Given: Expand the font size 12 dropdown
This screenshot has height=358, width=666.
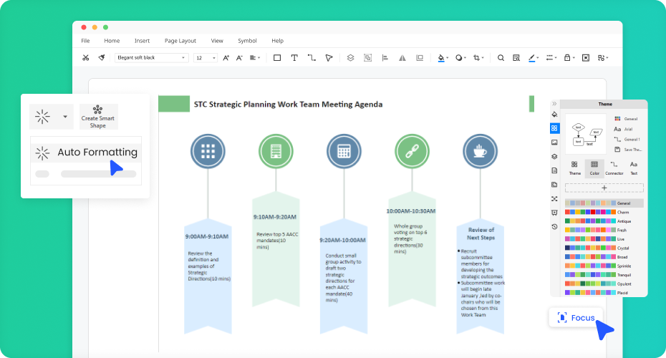Looking at the screenshot, I should click(206, 57).
